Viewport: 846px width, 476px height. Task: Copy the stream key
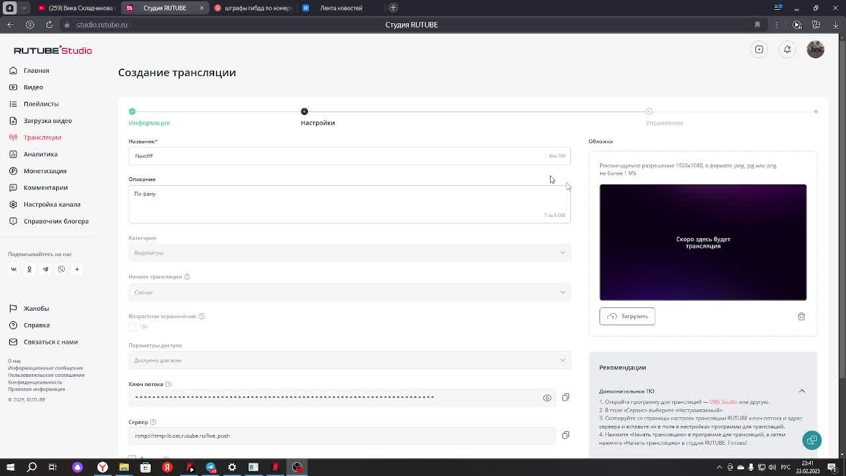(566, 397)
